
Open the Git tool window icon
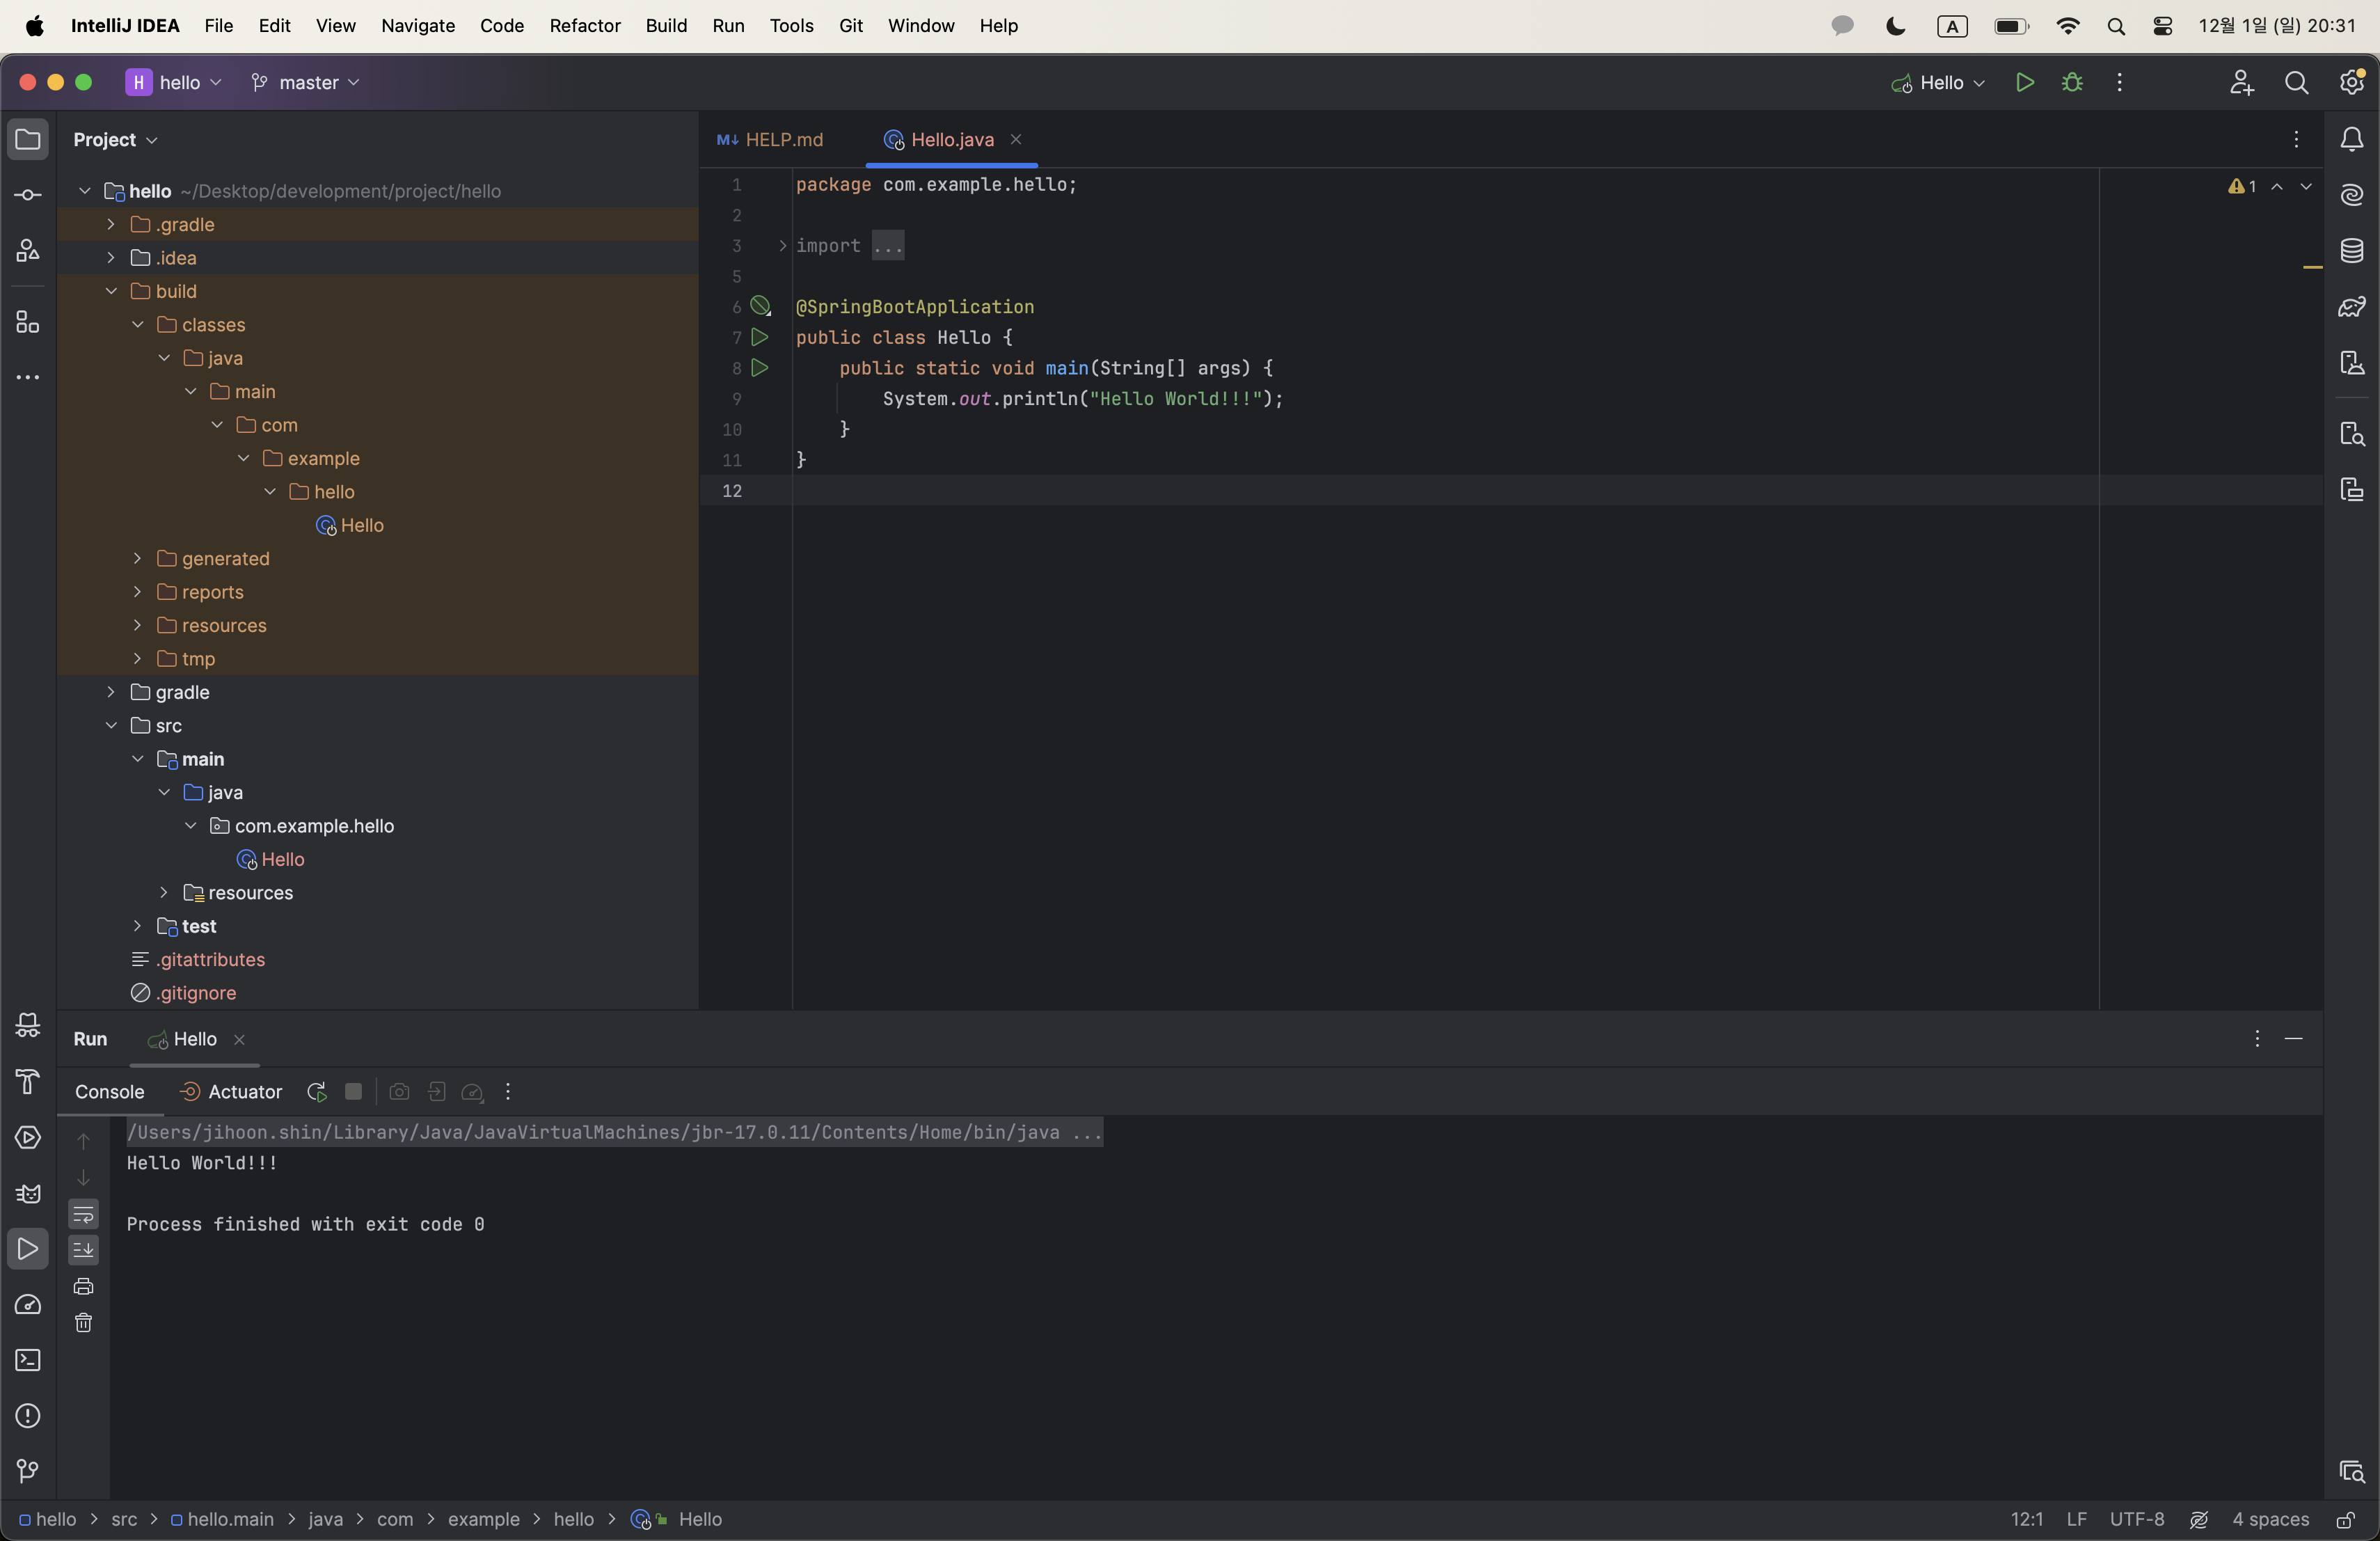coord(28,1471)
